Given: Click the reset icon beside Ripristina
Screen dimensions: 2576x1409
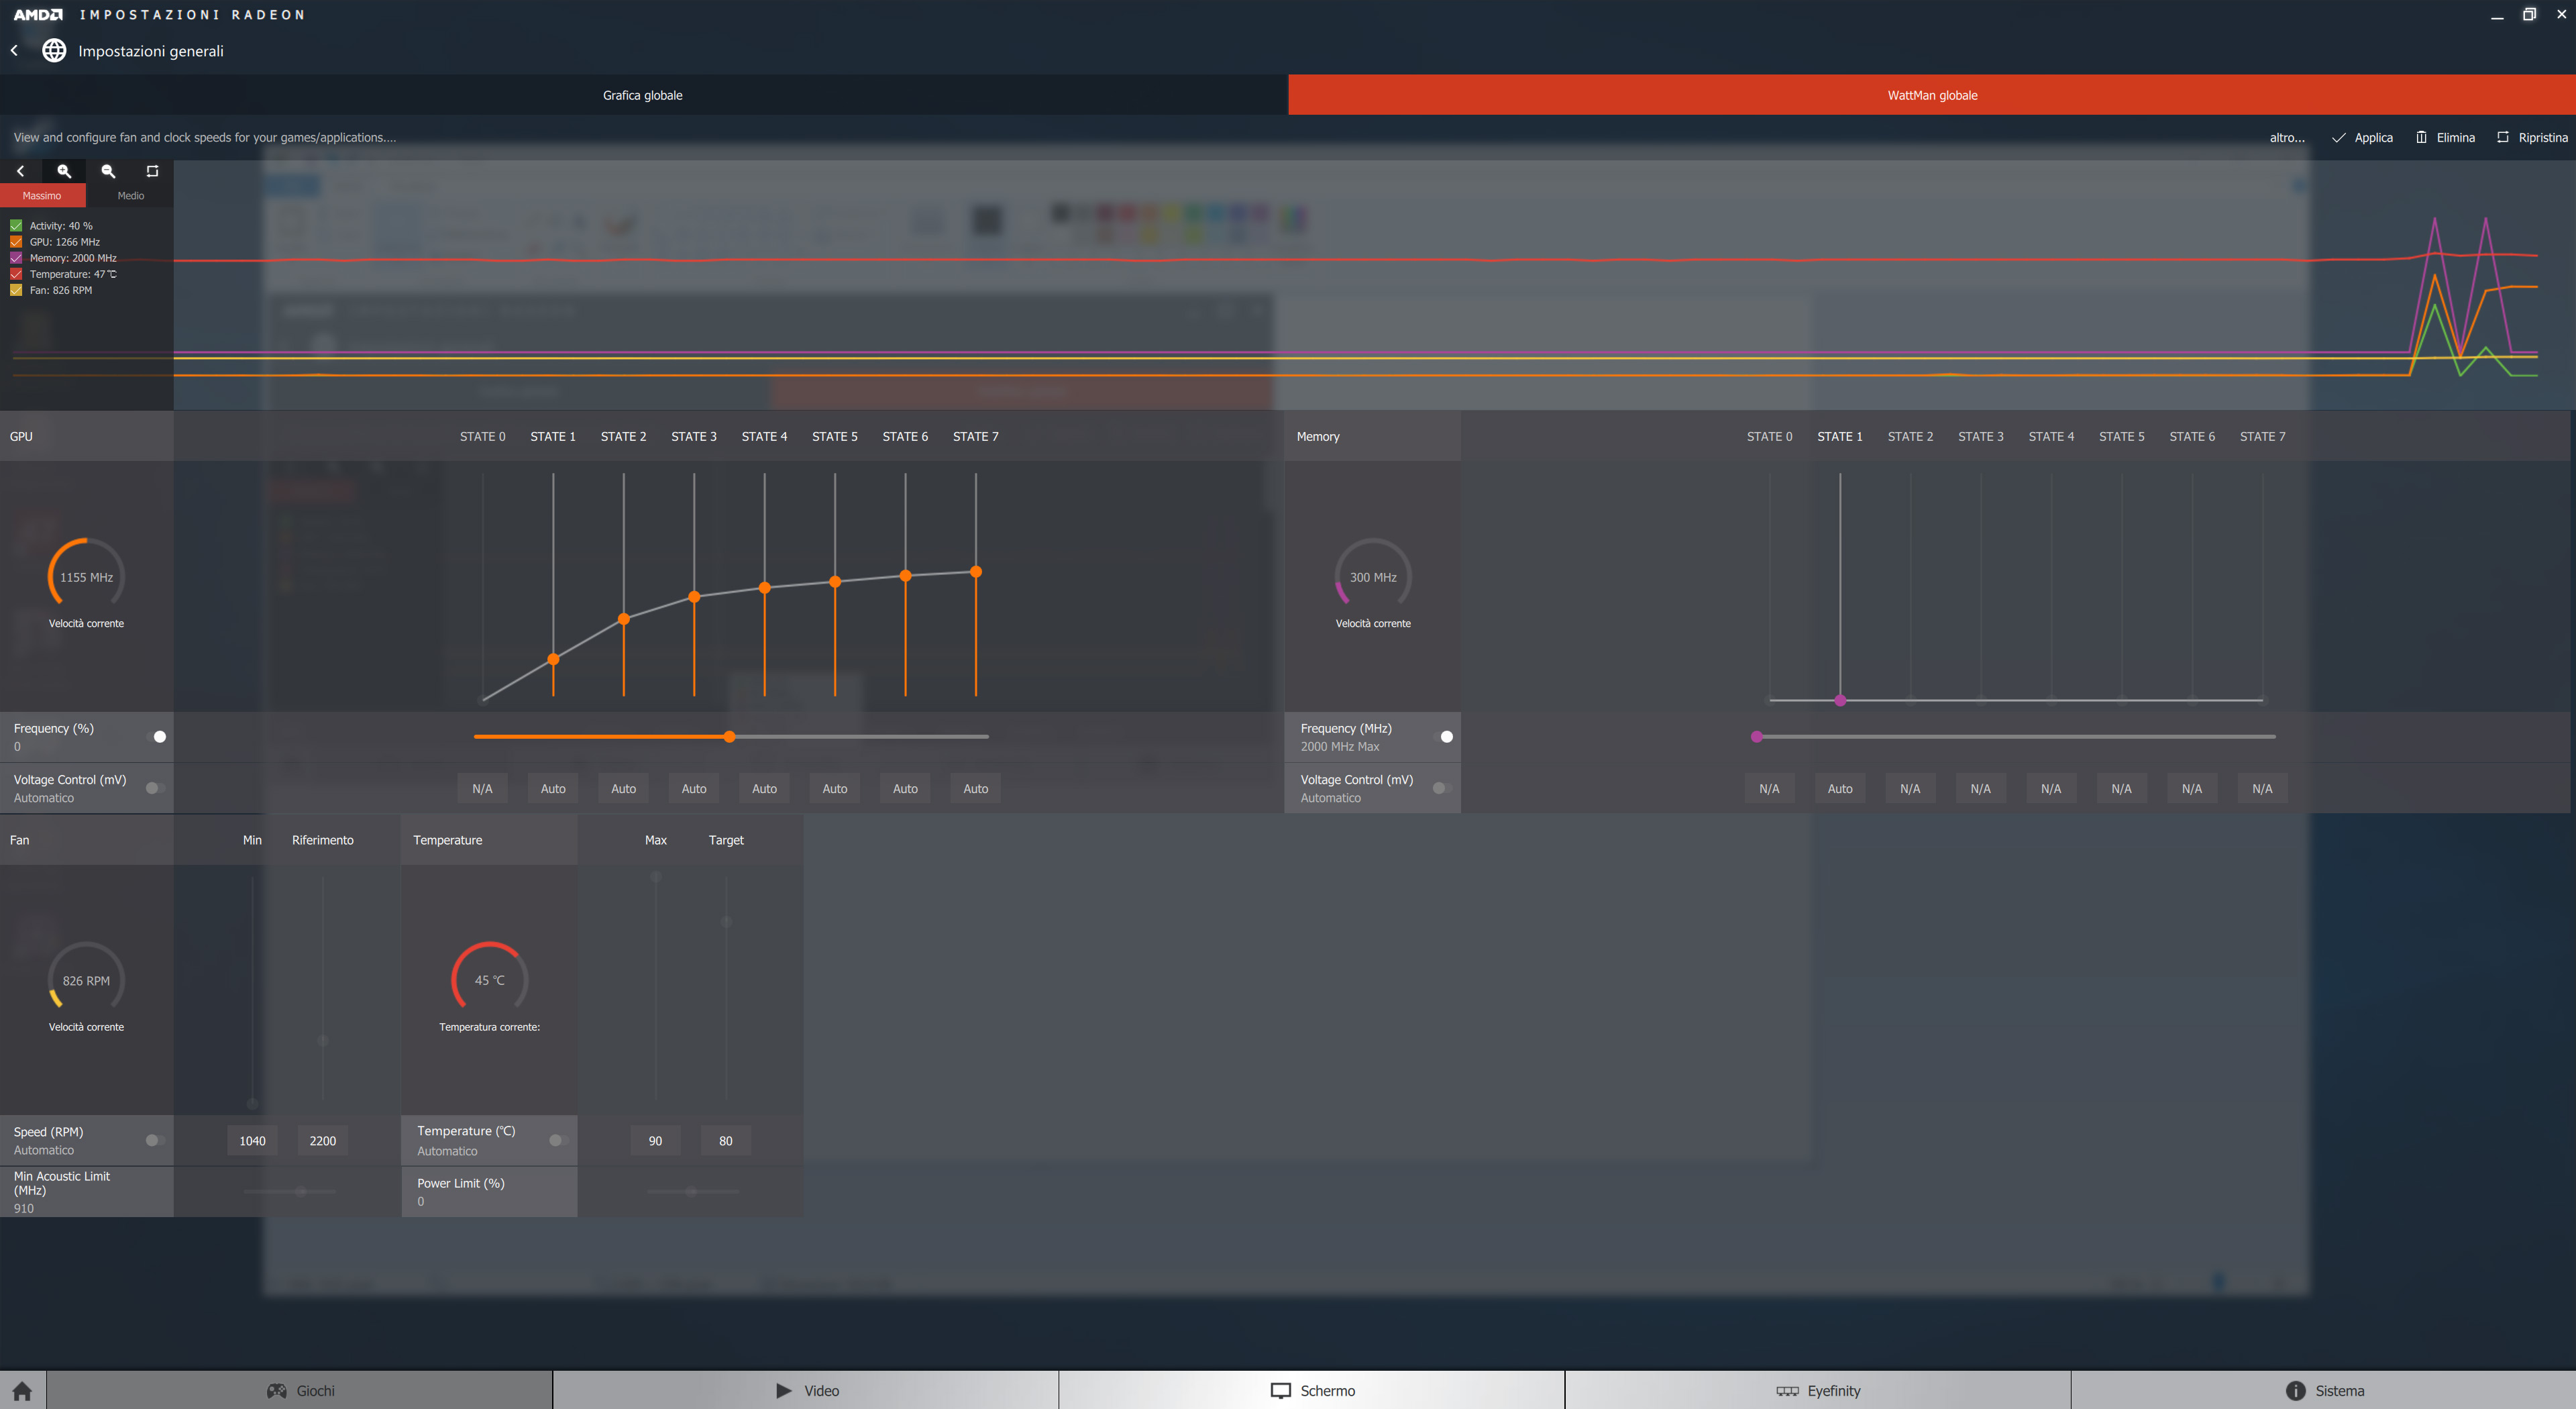Looking at the screenshot, I should point(2502,137).
